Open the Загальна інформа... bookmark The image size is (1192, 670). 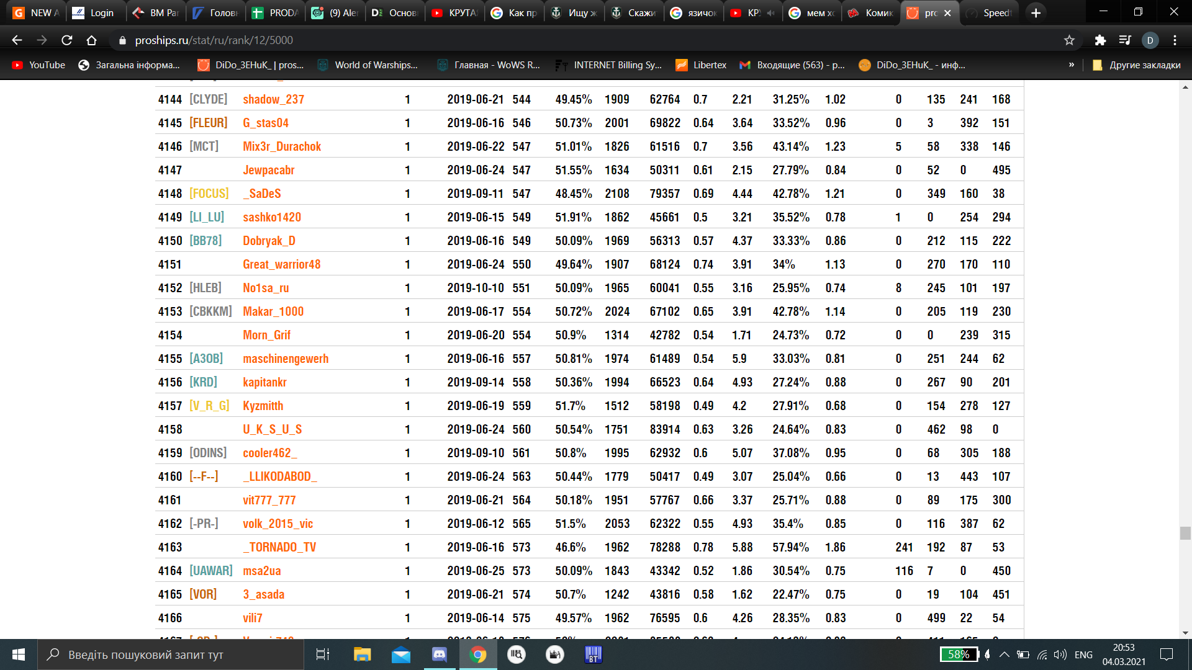[x=129, y=65]
